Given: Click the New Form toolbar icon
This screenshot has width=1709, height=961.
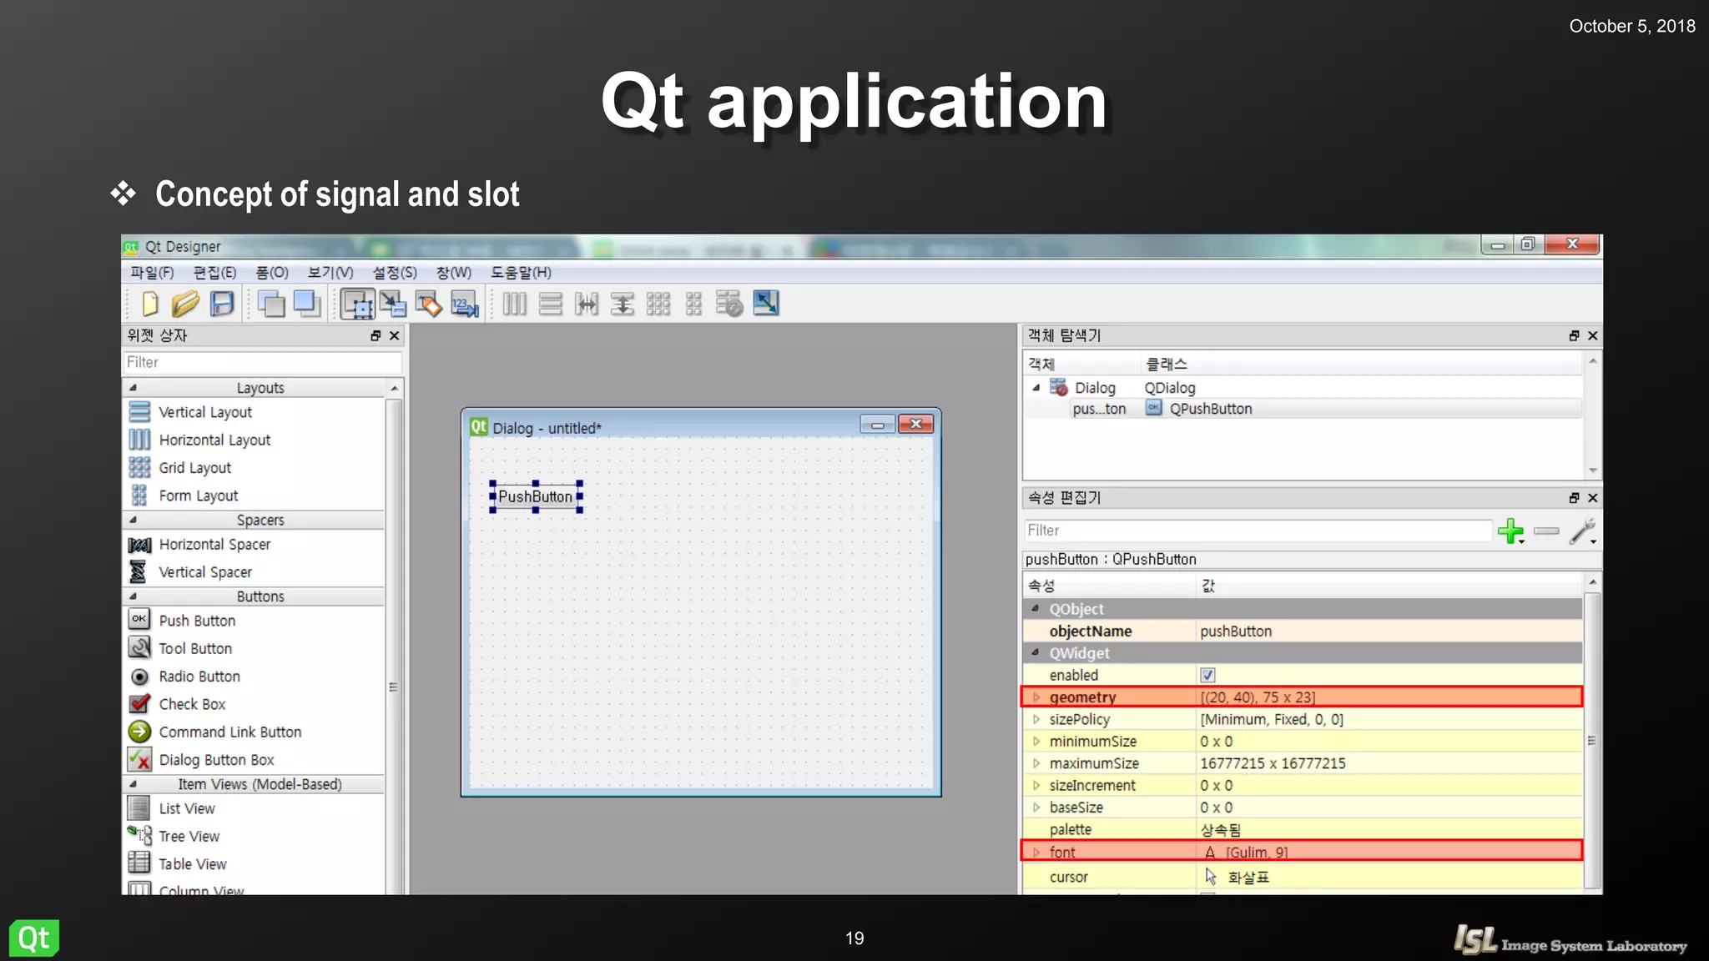Looking at the screenshot, I should tap(150, 304).
